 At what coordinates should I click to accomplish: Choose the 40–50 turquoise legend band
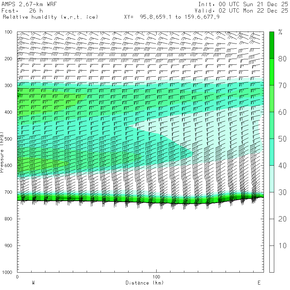(272, 152)
